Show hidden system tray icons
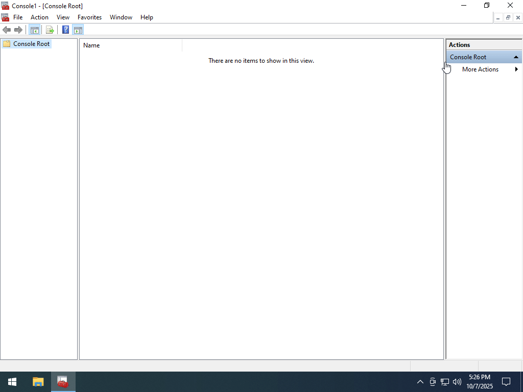The width and height of the screenshot is (523, 392). (420, 382)
